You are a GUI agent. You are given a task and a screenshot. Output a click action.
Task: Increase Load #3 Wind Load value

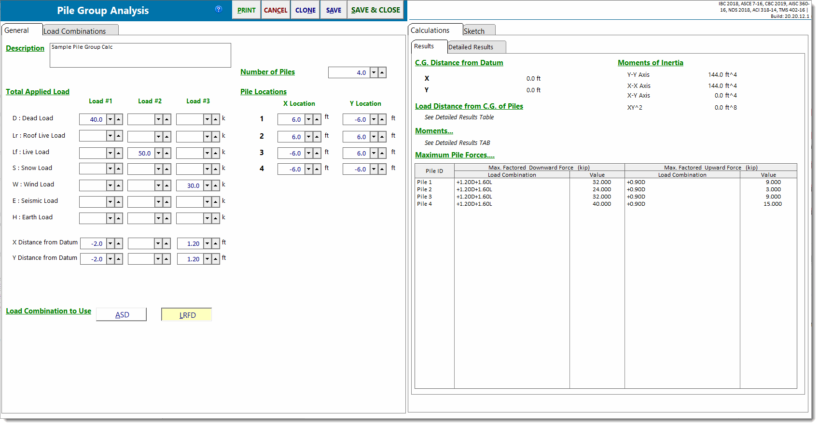coord(216,185)
